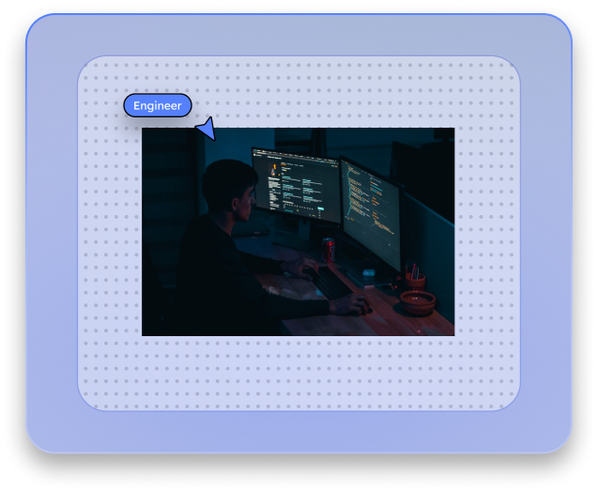Click the left monitor in the photo
The width and height of the screenshot is (598, 492).
295,183
